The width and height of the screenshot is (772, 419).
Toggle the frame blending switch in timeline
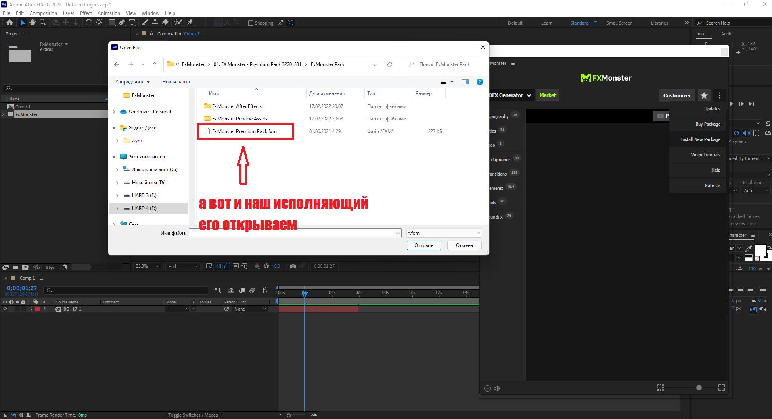(x=242, y=290)
